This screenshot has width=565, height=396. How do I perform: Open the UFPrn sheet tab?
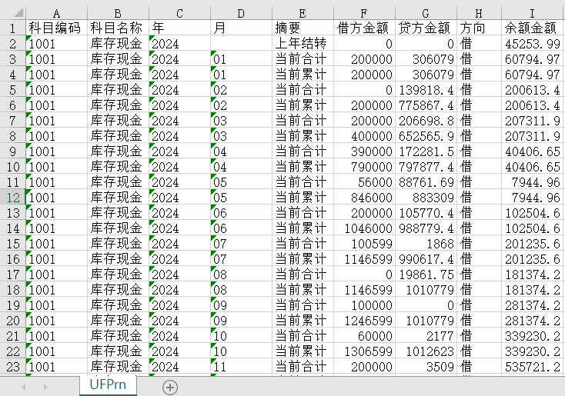(x=108, y=384)
